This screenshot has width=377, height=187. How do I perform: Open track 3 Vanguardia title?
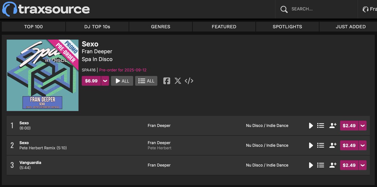pyautogui.click(x=30, y=163)
